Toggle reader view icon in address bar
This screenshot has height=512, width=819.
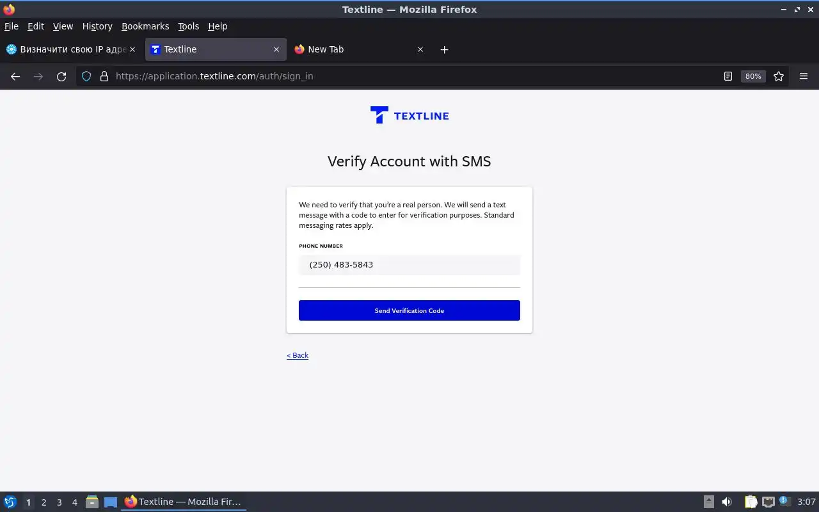coord(728,76)
